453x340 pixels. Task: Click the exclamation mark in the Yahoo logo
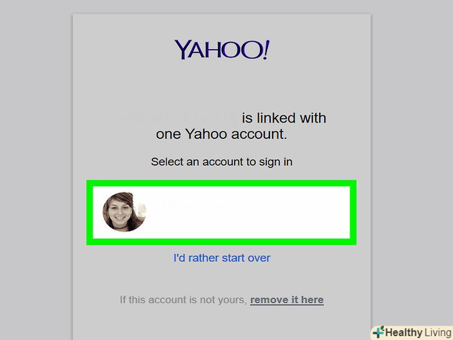266,50
